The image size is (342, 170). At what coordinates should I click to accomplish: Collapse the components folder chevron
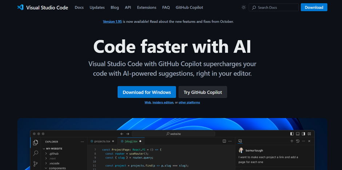pos(46,168)
